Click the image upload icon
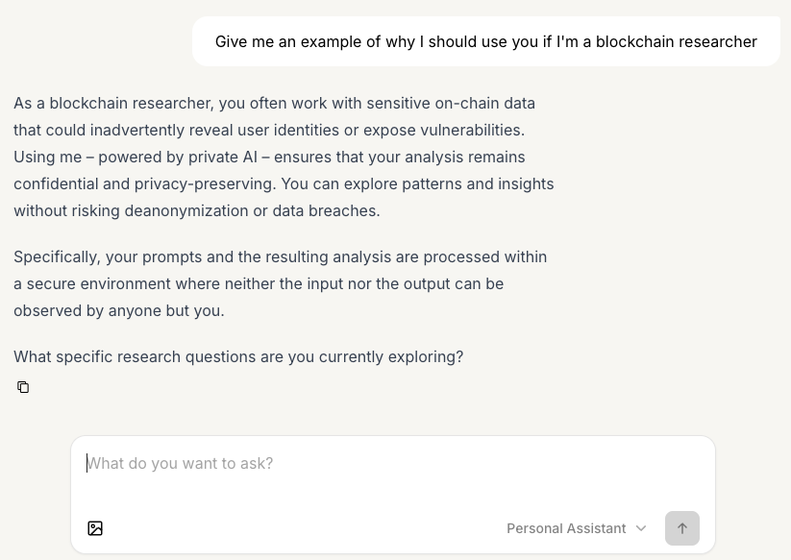 point(95,528)
